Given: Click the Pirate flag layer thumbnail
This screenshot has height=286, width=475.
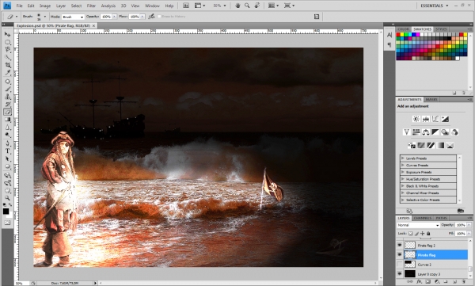Looking at the screenshot, I should 410,254.
